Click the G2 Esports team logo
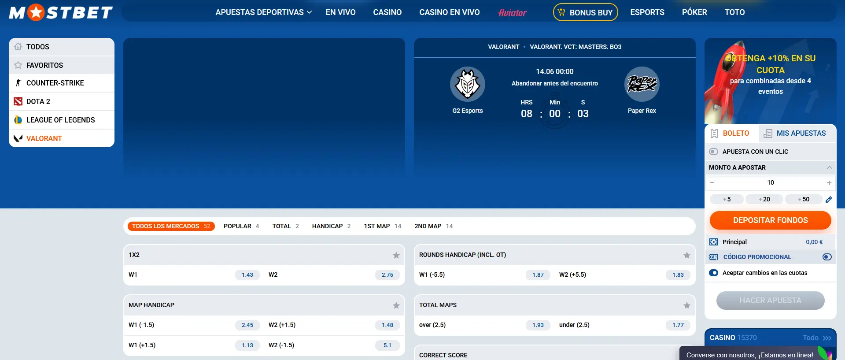 tap(468, 84)
